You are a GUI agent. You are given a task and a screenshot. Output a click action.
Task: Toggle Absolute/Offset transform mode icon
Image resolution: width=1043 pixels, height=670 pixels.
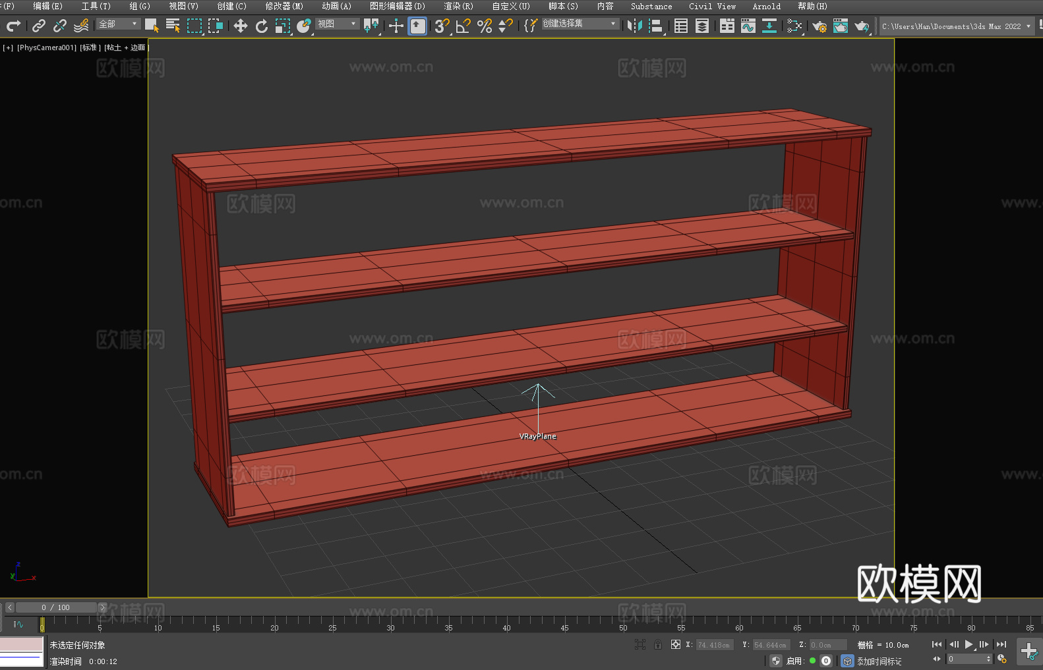click(x=675, y=644)
